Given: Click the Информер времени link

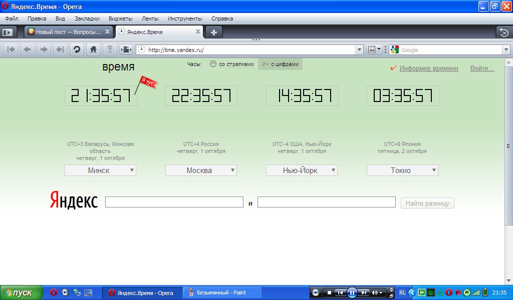Looking at the screenshot, I should click(429, 68).
